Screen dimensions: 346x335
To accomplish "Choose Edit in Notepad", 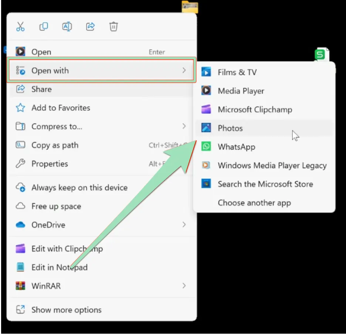I will [x=102, y=267].
